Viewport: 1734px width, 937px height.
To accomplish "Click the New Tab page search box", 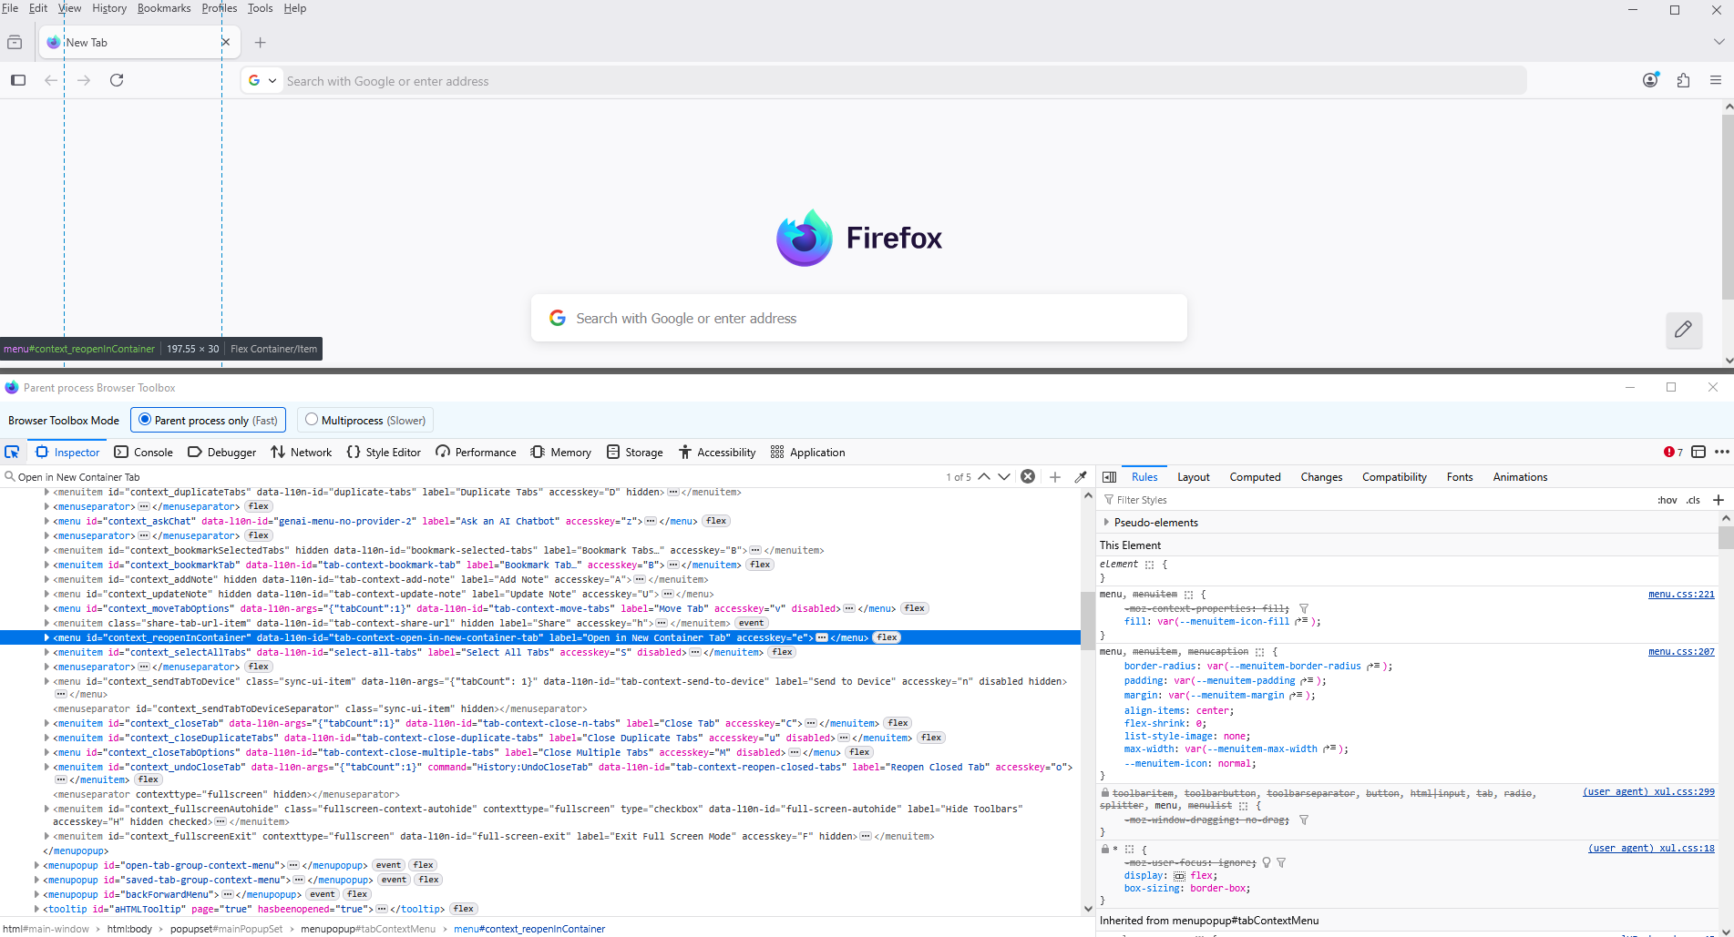I will 859,318.
